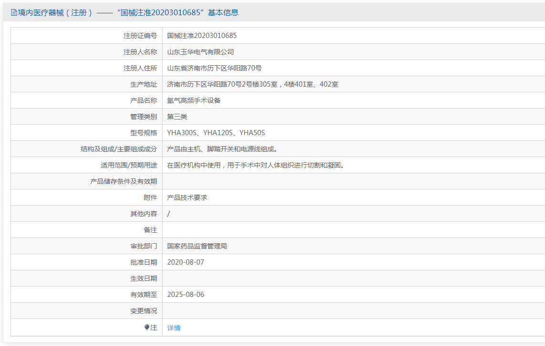Select approval date 2020-08-07
The width and height of the screenshot is (545, 346).
pyautogui.click(x=185, y=262)
